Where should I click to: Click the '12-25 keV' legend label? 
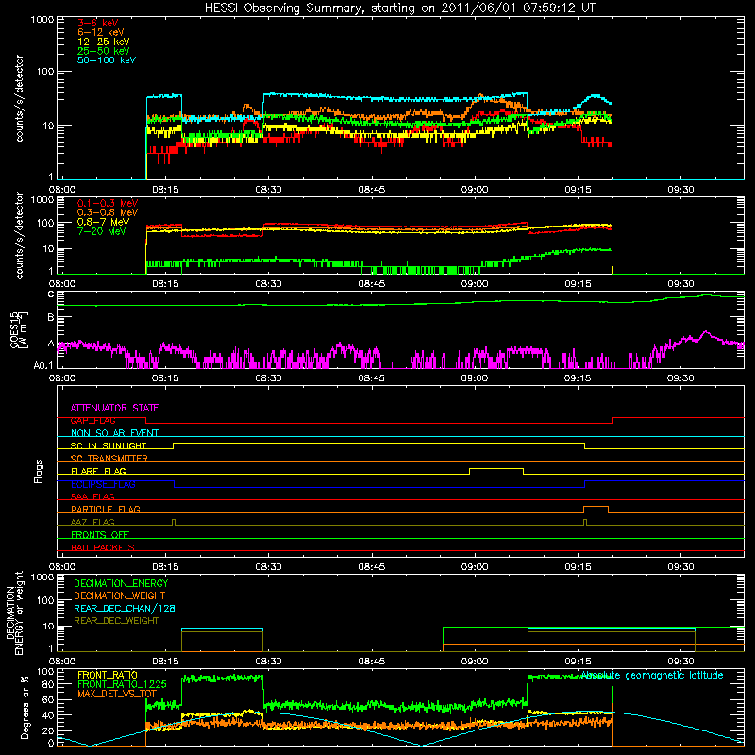(104, 42)
